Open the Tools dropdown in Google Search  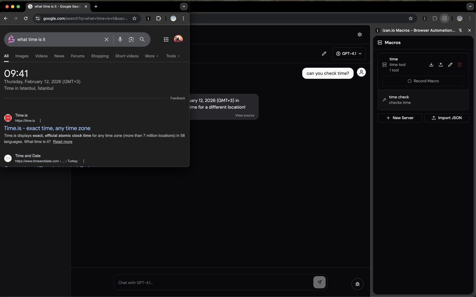pos(172,56)
